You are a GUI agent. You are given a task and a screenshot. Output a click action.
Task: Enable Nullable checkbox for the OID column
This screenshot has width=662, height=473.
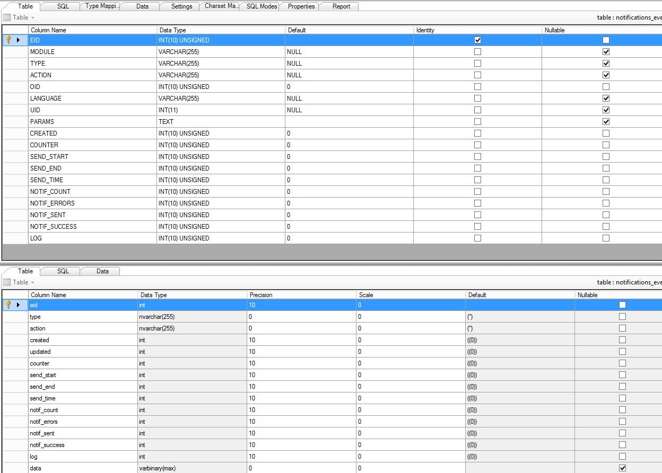click(606, 87)
